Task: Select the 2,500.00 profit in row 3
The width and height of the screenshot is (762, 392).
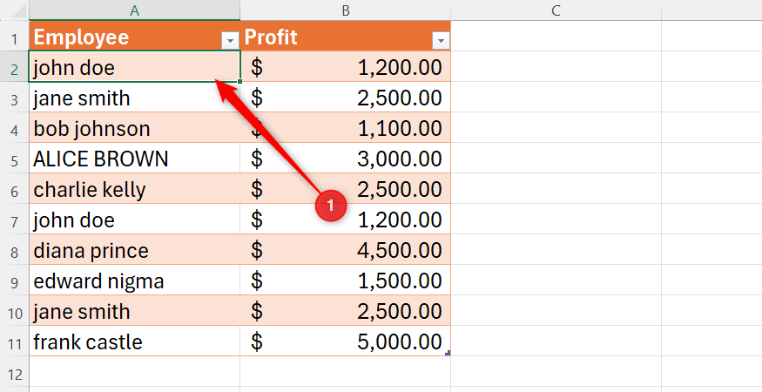Action: [346, 98]
